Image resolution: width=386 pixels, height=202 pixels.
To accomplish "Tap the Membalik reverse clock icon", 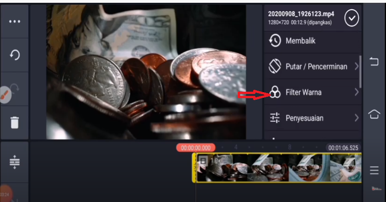I will click(275, 41).
